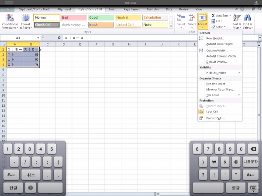Viewport: 262px width, 196px height.
Task: Click the Help question mark icon
Action: pyautogui.click(x=242, y=9)
